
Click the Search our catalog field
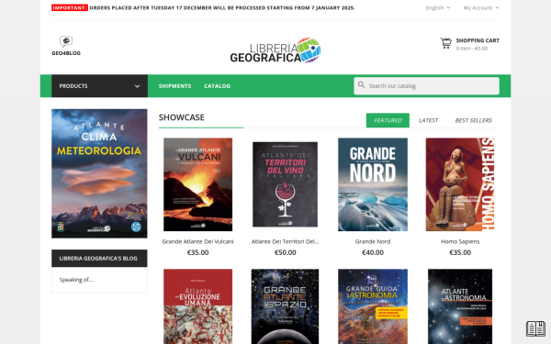pyautogui.click(x=426, y=86)
